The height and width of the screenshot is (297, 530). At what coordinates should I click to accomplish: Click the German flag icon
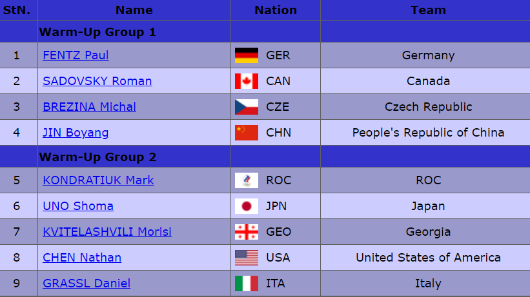point(246,55)
